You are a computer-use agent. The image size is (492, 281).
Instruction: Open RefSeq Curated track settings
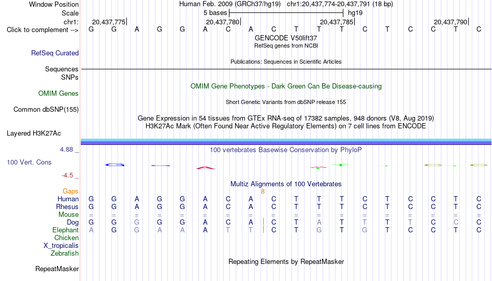(x=55, y=53)
